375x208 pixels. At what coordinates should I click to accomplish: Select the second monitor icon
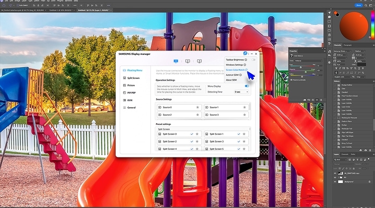click(187, 61)
